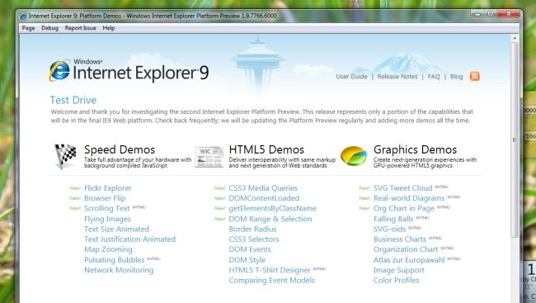Launch the Flickr Explorer demo
The image size is (536, 303).
[108, 188]
